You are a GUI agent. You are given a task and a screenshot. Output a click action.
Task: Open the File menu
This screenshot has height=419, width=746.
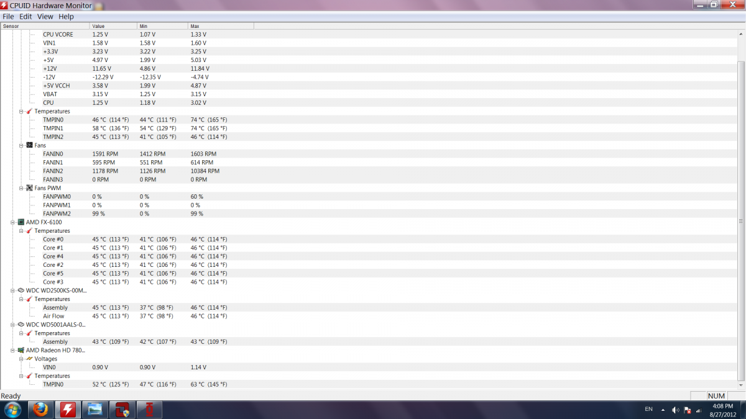point(8,17)
